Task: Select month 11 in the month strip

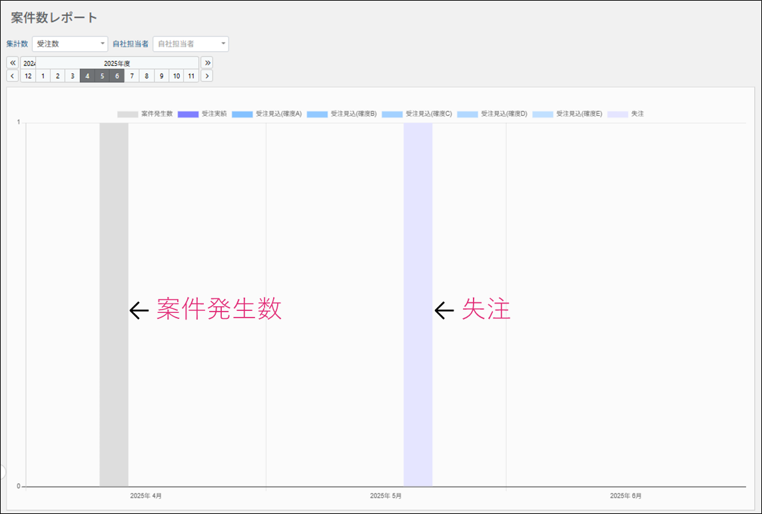Action: click(191, 76)
